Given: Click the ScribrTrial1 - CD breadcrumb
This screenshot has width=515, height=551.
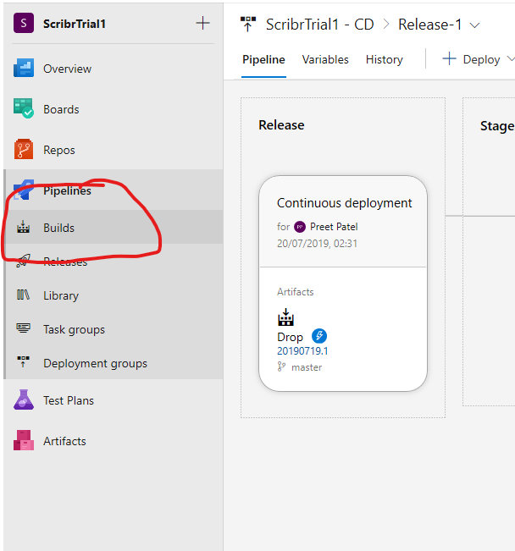Looking at the screenshot, I should 319,25.
